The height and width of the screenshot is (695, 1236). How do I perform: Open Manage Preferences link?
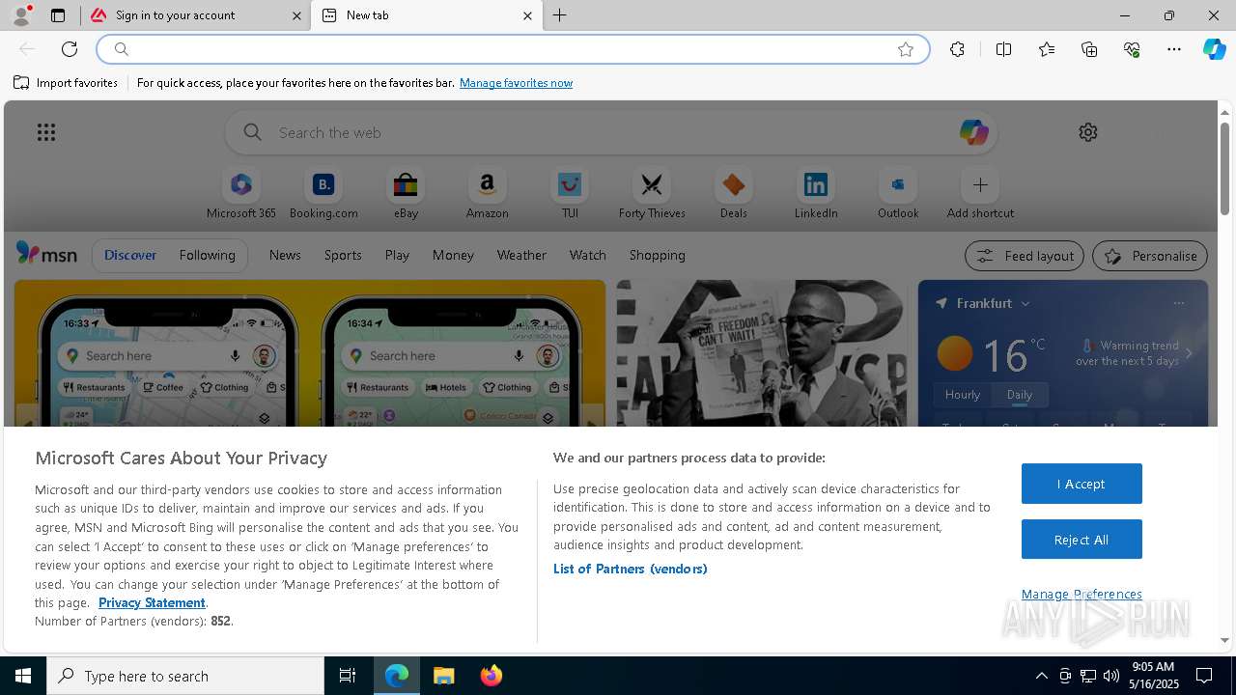tap(1081, 594)
